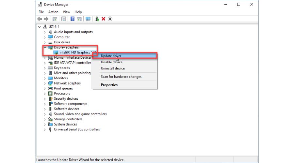Click the scan for hardware monitor icon
Screen dimensions: 294x163
pos(88,19)
